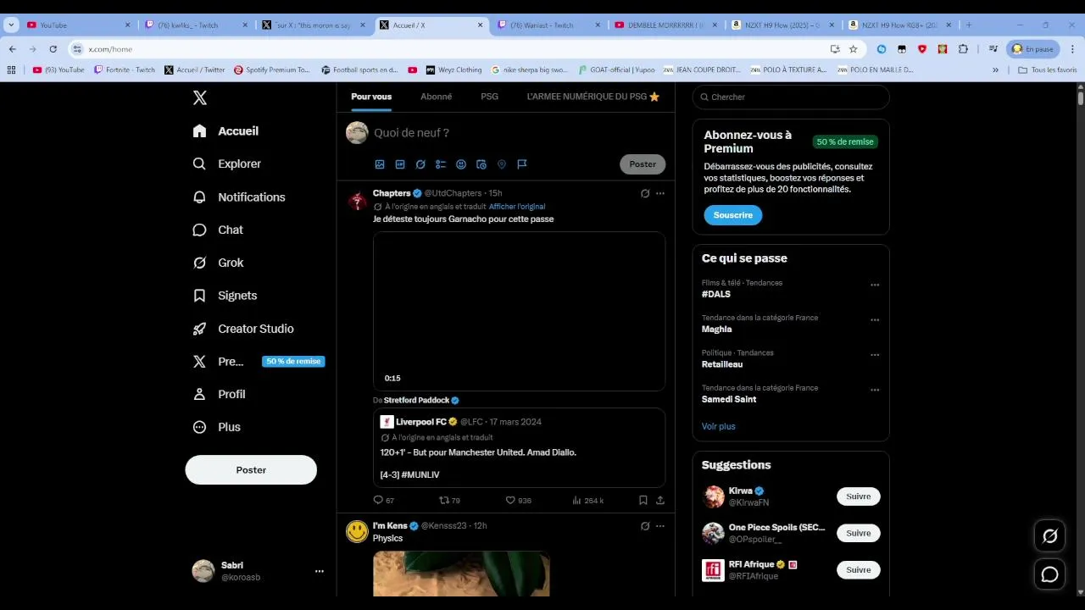Open quoted Liverpool FC post
1085x610 pixels.
520,448
